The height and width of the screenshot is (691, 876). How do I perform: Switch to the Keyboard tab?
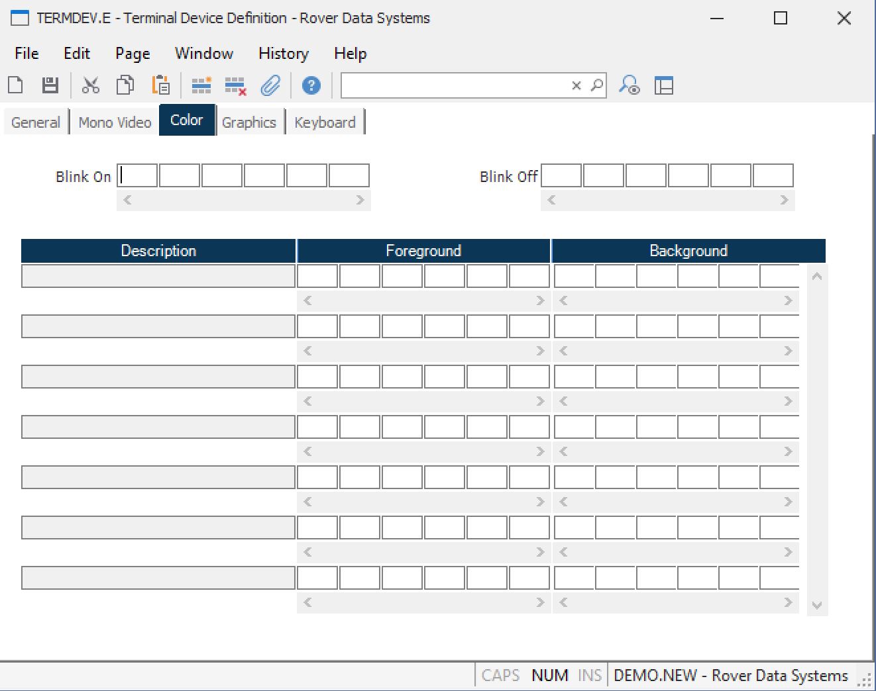[325, 122]
